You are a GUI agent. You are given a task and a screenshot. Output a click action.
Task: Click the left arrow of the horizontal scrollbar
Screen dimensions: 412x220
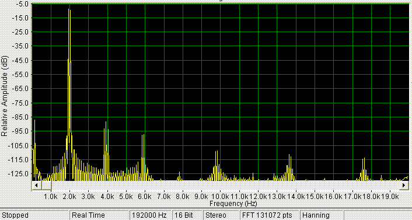point(36,186)
